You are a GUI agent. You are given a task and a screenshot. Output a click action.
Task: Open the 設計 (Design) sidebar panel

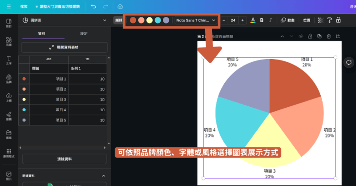(x=8, y=23)
